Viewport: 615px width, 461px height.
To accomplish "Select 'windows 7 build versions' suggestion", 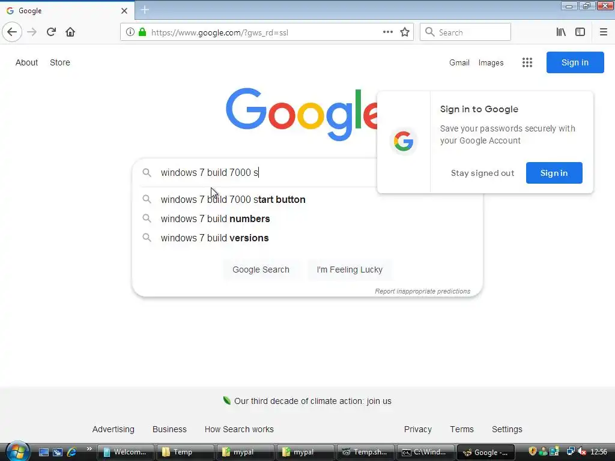I will (307, 238).
